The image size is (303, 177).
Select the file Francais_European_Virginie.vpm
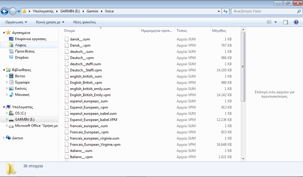pos(95,145)
